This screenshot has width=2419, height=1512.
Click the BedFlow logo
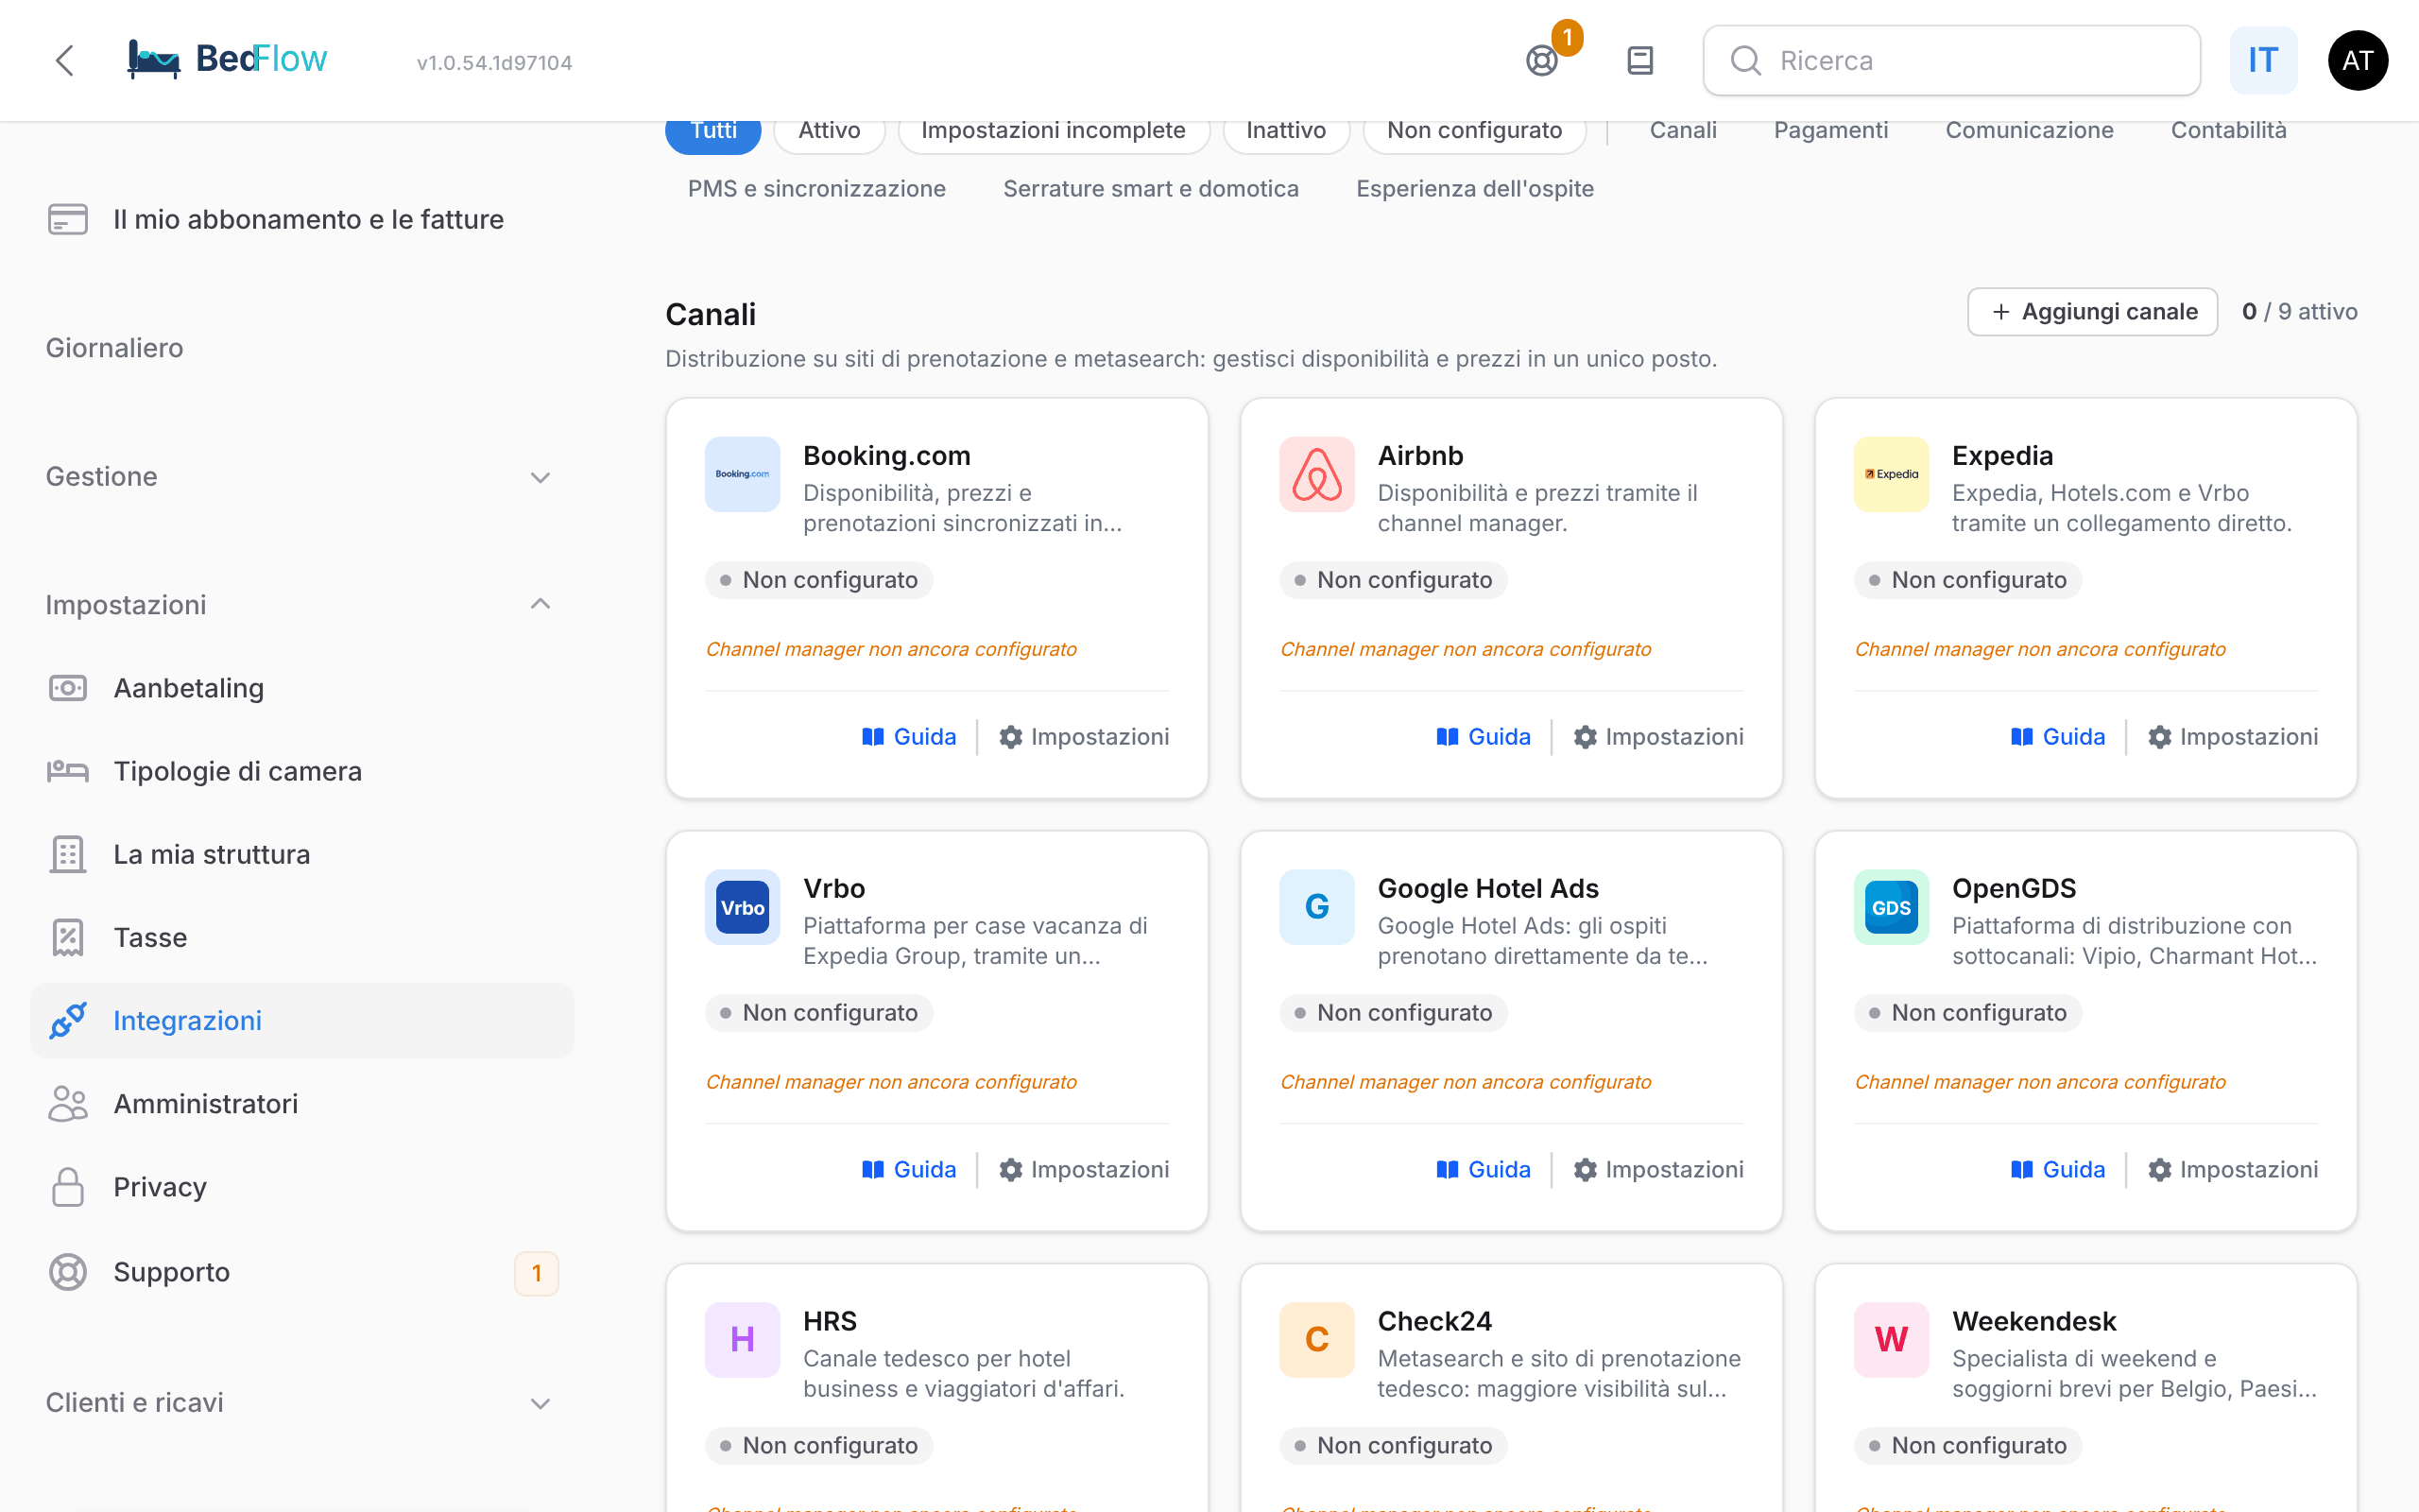[x=228, y=60]
